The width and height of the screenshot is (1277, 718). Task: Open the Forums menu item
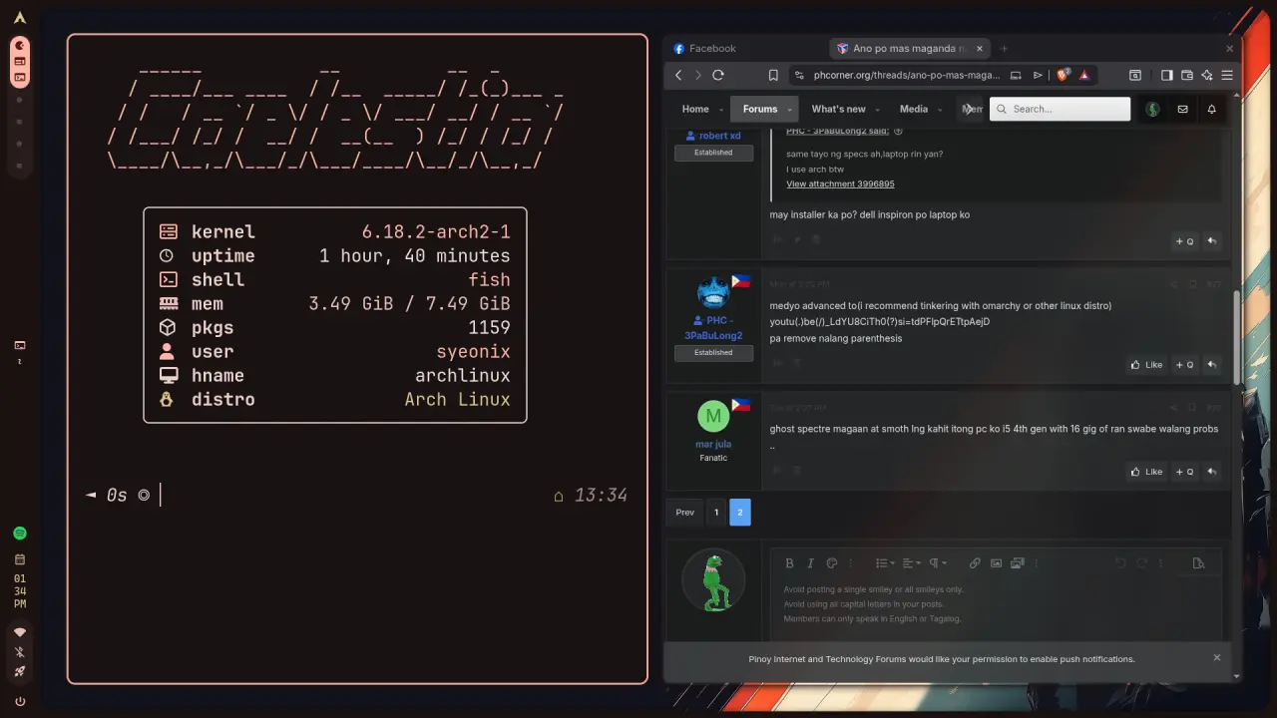(x=760, y=109)
